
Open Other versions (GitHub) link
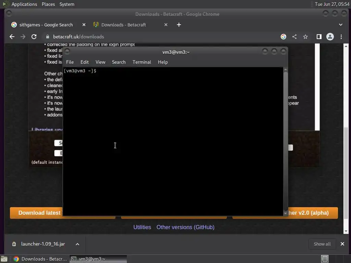[185, 227]
